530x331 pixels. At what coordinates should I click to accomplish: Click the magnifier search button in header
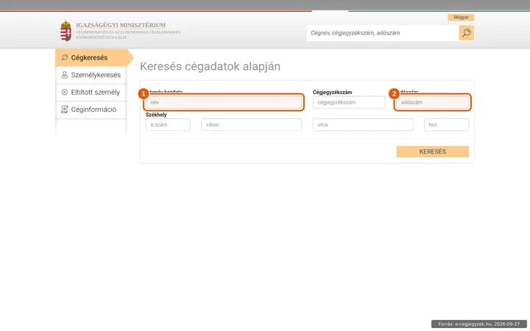pos(467,33)
